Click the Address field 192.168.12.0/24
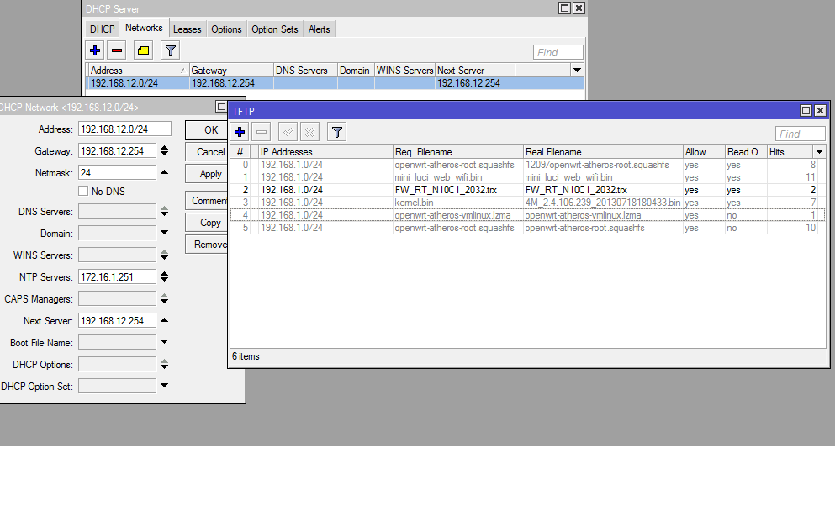Image resolution: width=835 pixels, height=516 pixels. (124, 129)
